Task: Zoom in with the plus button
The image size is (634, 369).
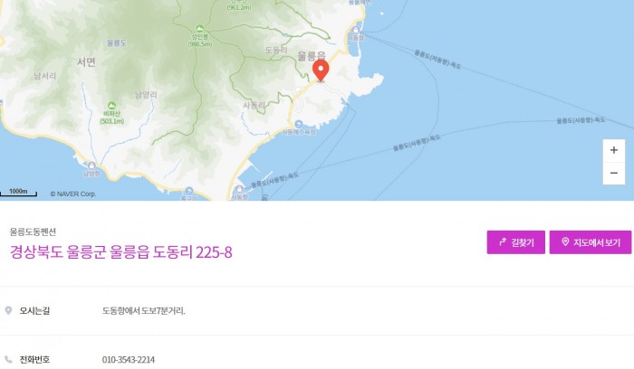Action: (614, 150)
